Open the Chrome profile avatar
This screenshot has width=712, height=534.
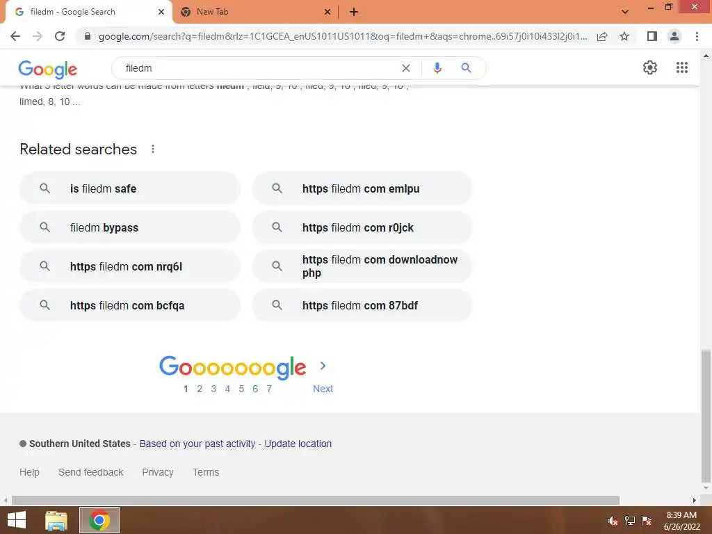click(674, 36)
